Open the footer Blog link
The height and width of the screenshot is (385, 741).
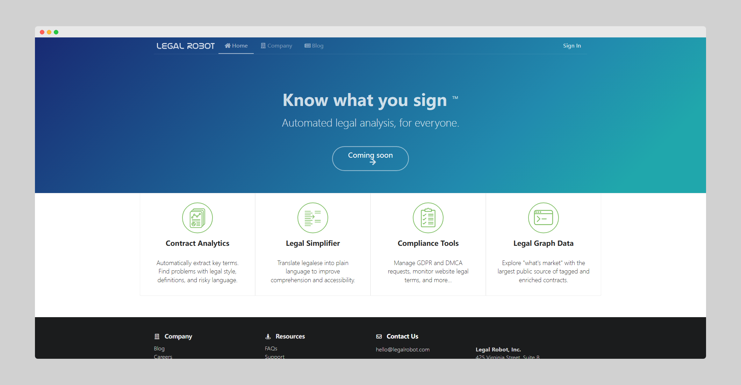(159, 349)
